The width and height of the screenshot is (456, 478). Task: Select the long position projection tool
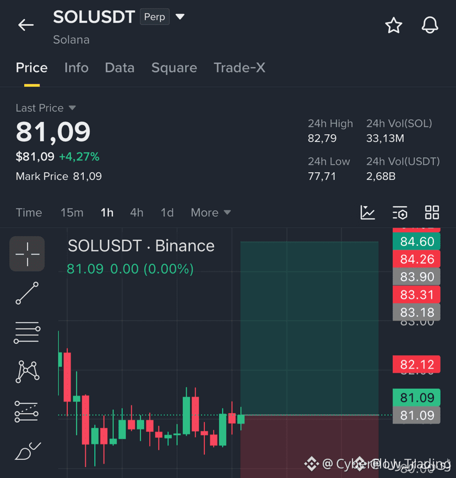26,411
